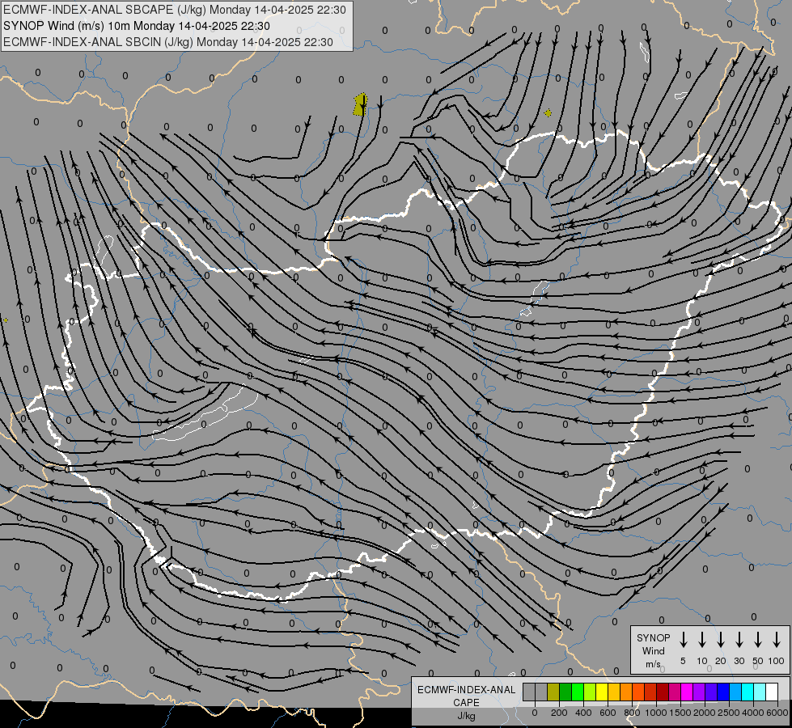Click the 5 m/s wind arrow in legend
Image resolution: width=792 pixels, height=728 pixels.
[x=683, y=640]
